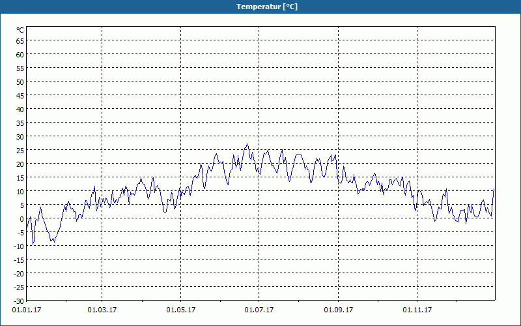Click the 15 label on y-axis

point(20,178)
